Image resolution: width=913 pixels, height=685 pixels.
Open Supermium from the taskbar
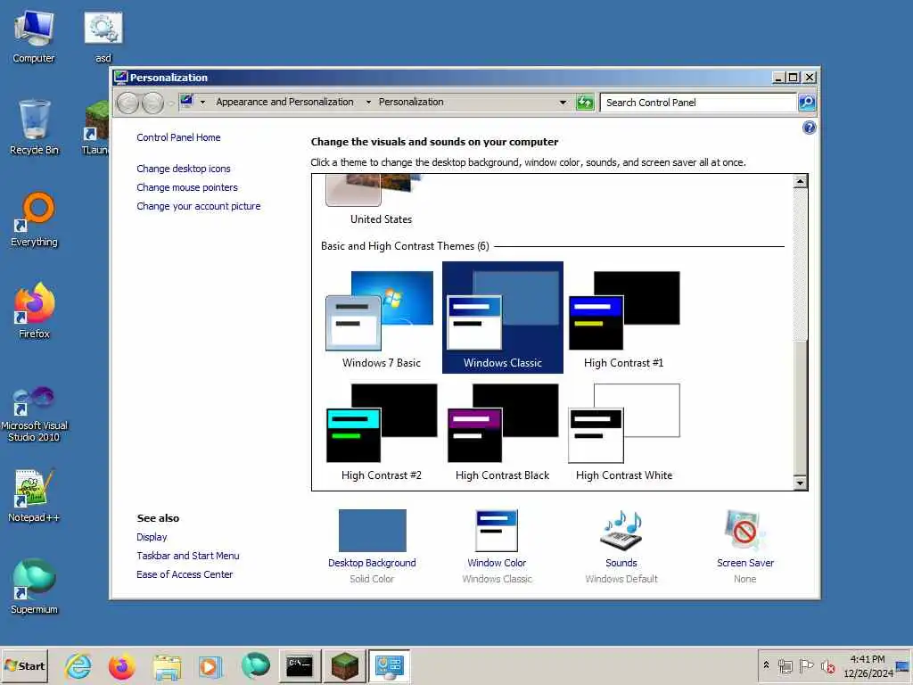(x=255, y=665)
